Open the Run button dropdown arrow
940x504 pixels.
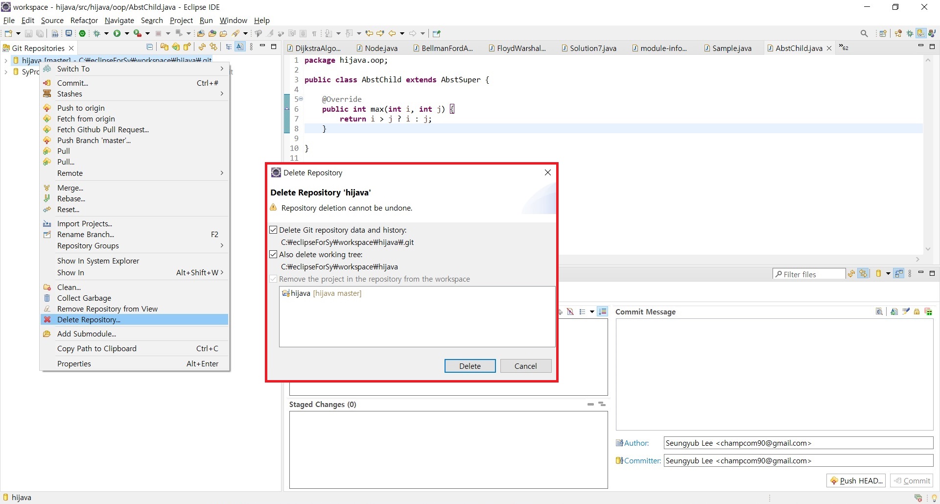[x=127, y=33]
